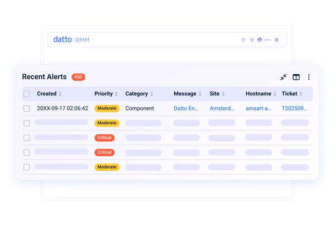Check the second Critical alert row checkbox
The height and width of the screenshot is (226, 335).
click(27, 152)
